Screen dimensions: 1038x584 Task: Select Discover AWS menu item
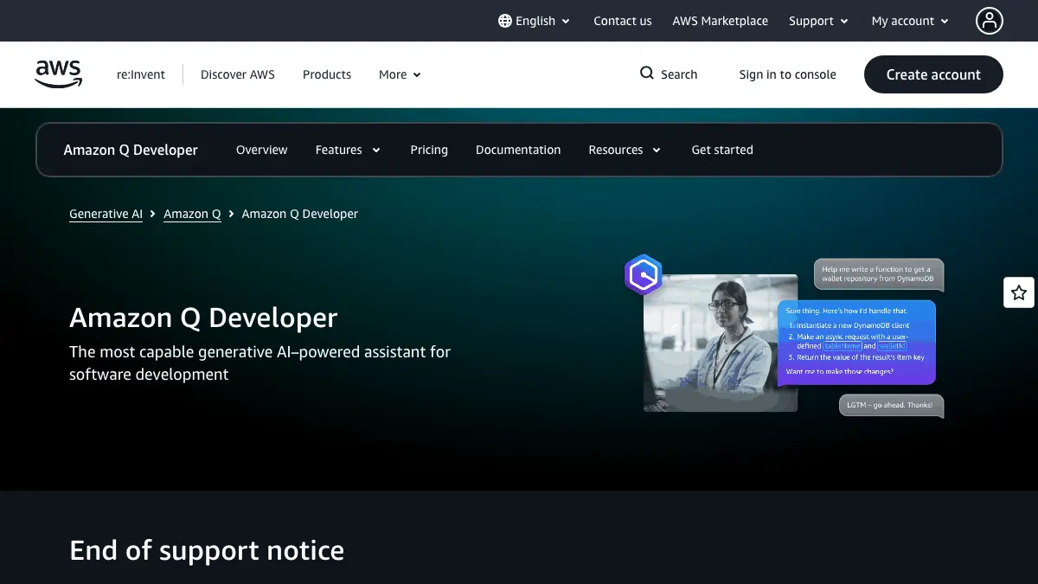pos(238,74)
